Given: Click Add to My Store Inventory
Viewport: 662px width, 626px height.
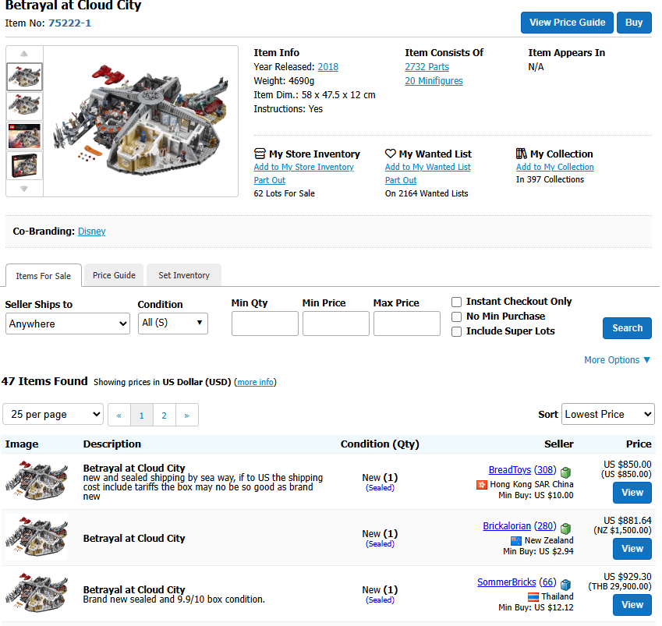Looking at the screenshot, I should point(303,167).
